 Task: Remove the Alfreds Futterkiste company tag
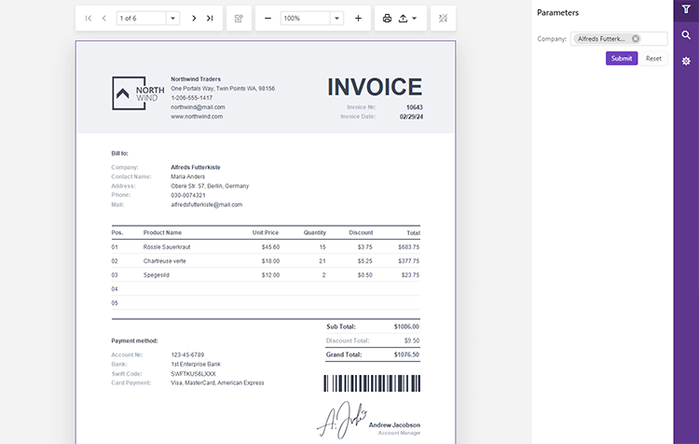coord(636,39)
